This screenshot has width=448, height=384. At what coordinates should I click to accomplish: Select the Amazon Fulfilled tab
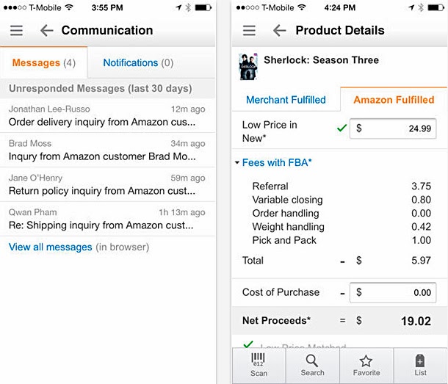[394, 100]
